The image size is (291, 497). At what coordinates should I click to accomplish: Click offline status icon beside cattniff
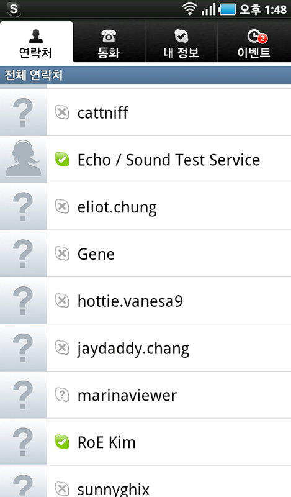point(62,112)
